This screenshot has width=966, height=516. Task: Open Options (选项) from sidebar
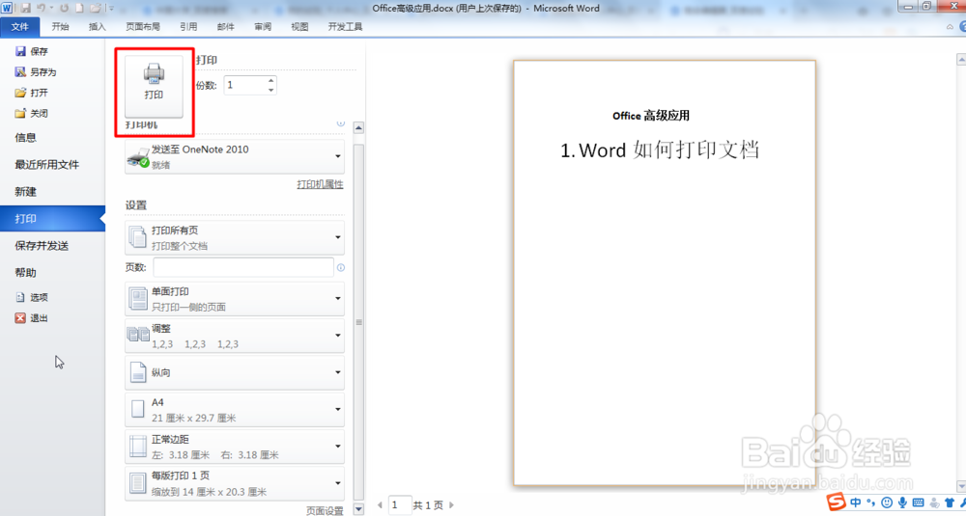coord(32,297)
